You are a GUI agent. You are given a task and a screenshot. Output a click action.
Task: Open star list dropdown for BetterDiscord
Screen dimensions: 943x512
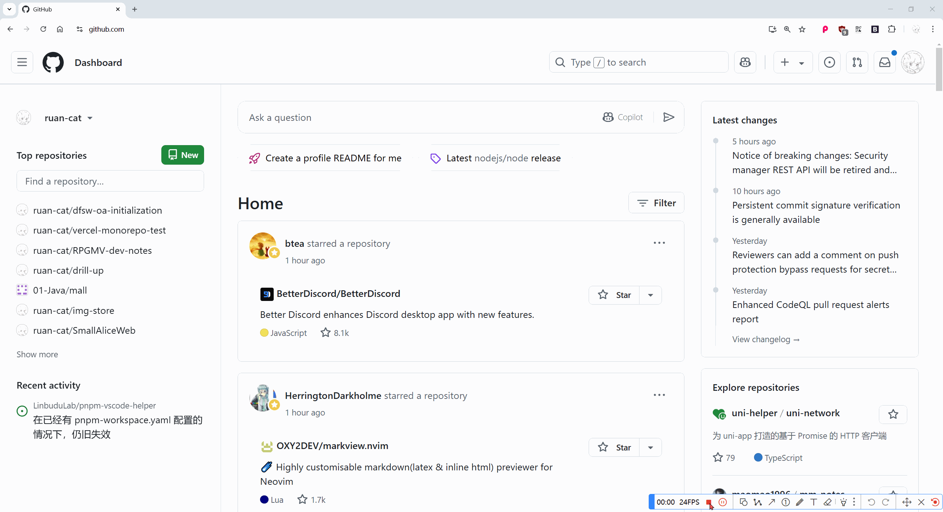651,295
